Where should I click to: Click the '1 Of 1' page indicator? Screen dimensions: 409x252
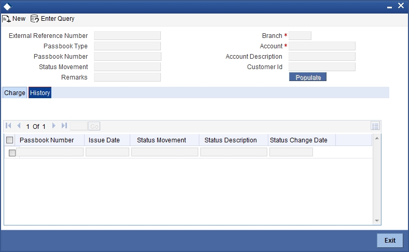[x=36, y=127]
